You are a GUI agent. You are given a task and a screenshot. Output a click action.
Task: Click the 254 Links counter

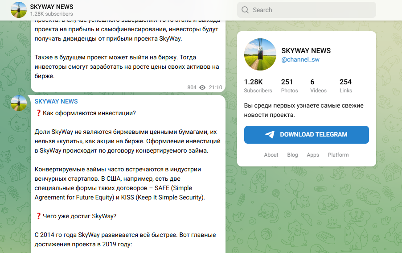(x=345, y=86)
